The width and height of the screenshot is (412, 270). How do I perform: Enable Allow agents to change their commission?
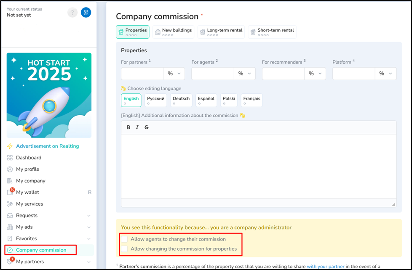[x=124, y=239]
